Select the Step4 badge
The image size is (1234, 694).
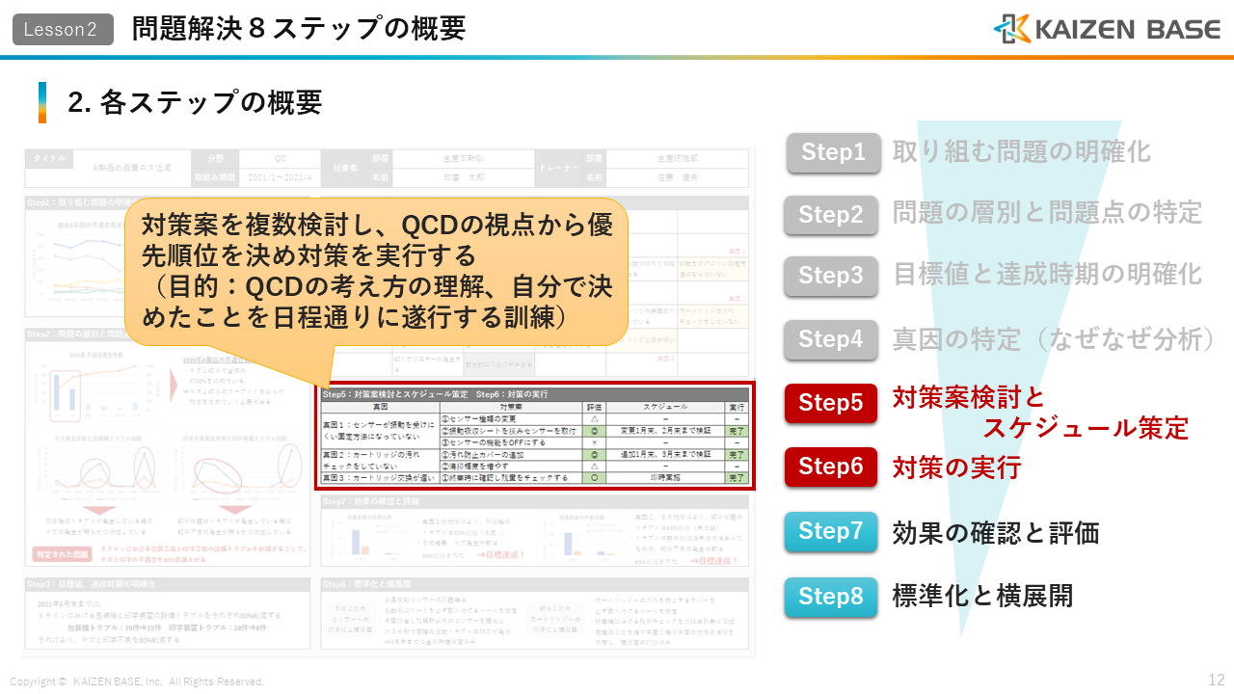coord(831,339)
